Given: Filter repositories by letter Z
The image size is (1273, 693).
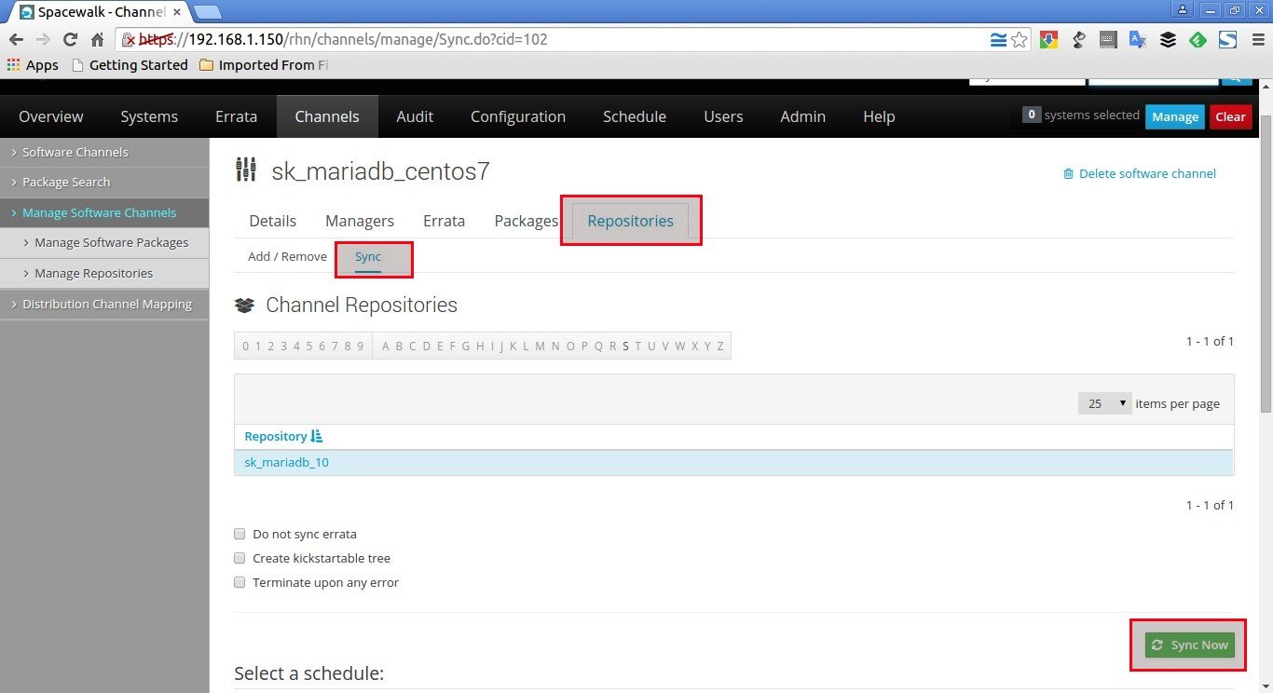Looking at the screenshot, I should pos(720,346).
